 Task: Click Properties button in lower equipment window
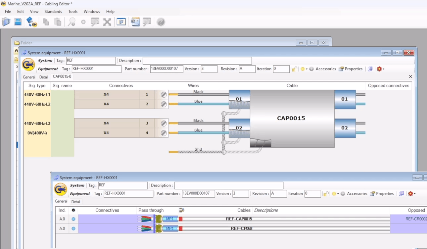(382, 194)
